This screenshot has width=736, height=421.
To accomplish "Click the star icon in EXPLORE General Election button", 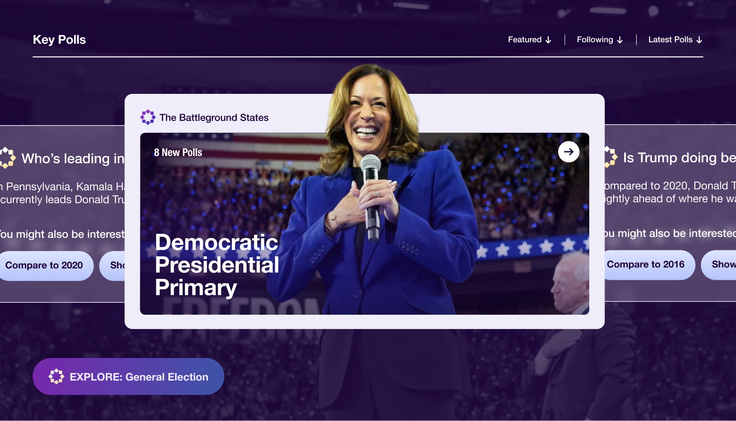I will pos(57,376).
